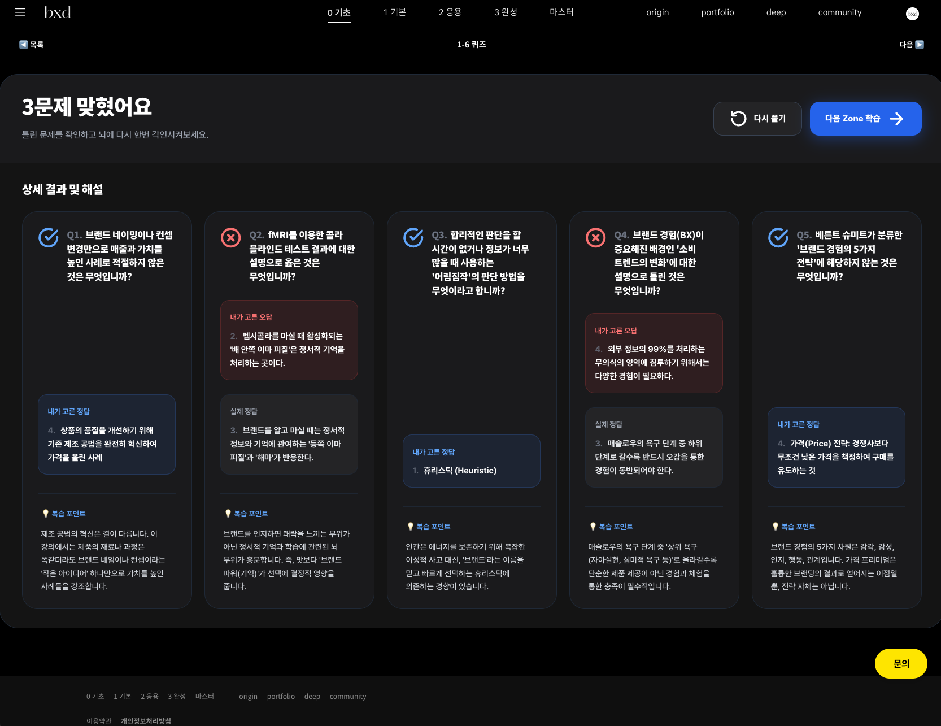Switch to the 2 응용 tab
941x726 pixels.
coord(450,12)
